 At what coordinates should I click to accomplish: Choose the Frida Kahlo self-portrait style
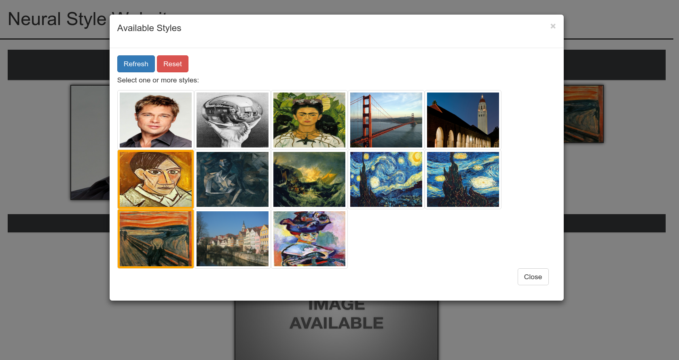point(309,120)
